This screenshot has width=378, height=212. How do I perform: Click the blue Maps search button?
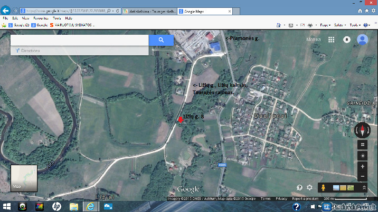pyautogui.click(x=161, y=40)
